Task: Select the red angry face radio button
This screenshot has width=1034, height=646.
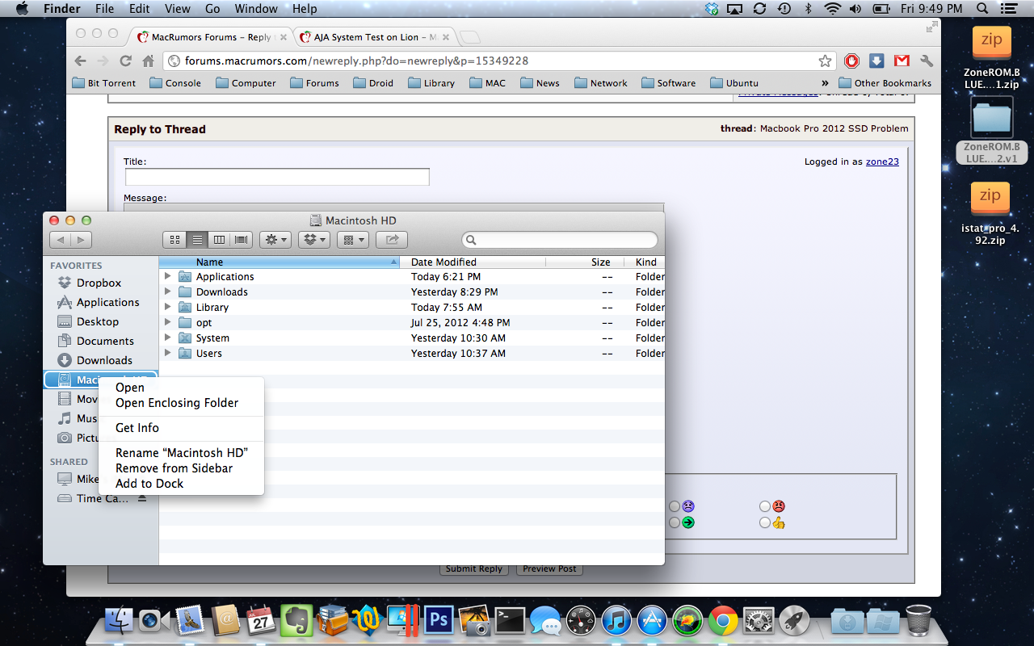Action: coord(764,506)
